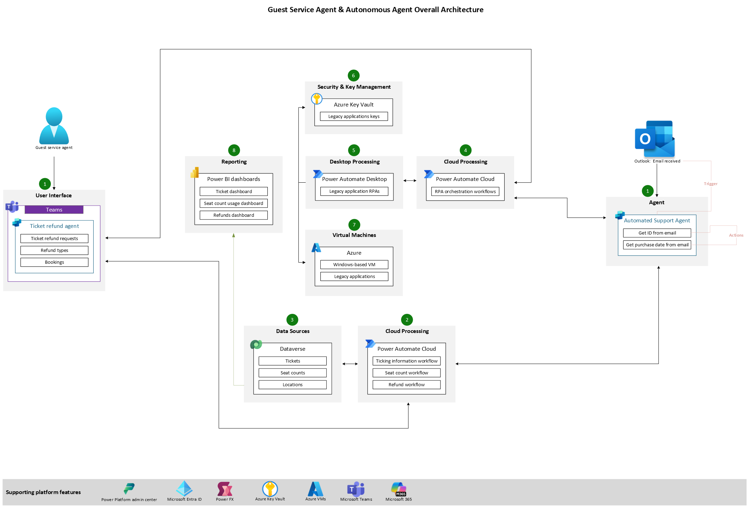Click Power Automate icon in Cloud Processing step 2
749x508 pixels.
coord(370,344)
